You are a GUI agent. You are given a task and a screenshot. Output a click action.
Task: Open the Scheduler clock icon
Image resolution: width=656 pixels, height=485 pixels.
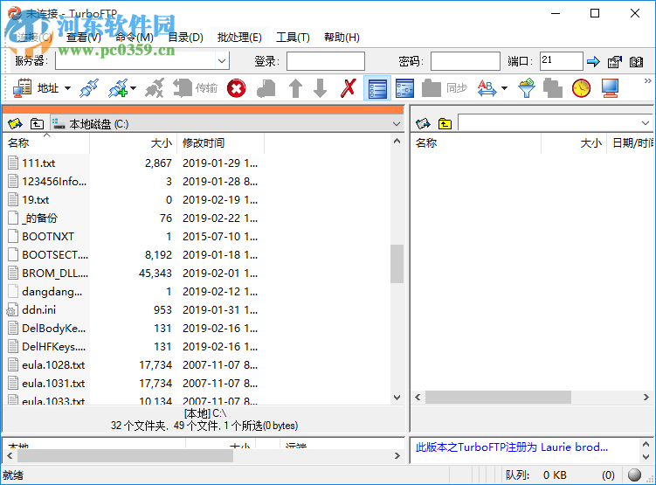pos(581,88)
